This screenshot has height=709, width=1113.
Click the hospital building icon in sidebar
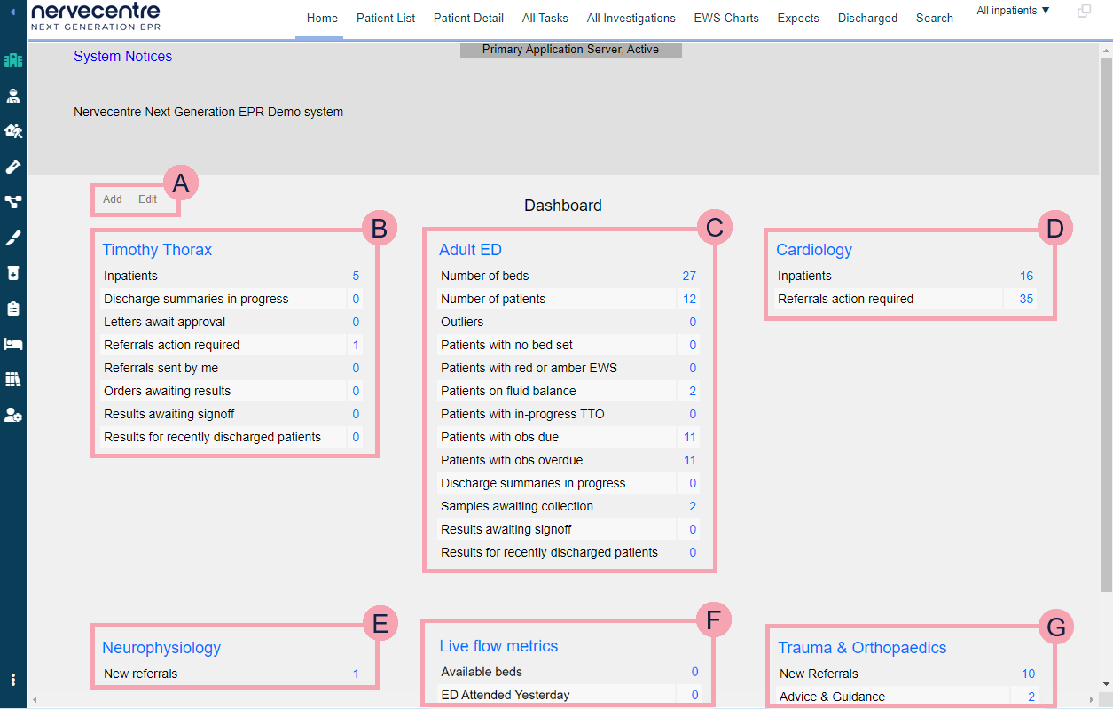[x=13, y=60]
